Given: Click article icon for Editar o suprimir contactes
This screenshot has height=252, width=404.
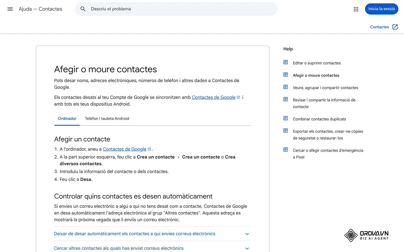Looking at the screenshot, I should (x=286, y=62).
